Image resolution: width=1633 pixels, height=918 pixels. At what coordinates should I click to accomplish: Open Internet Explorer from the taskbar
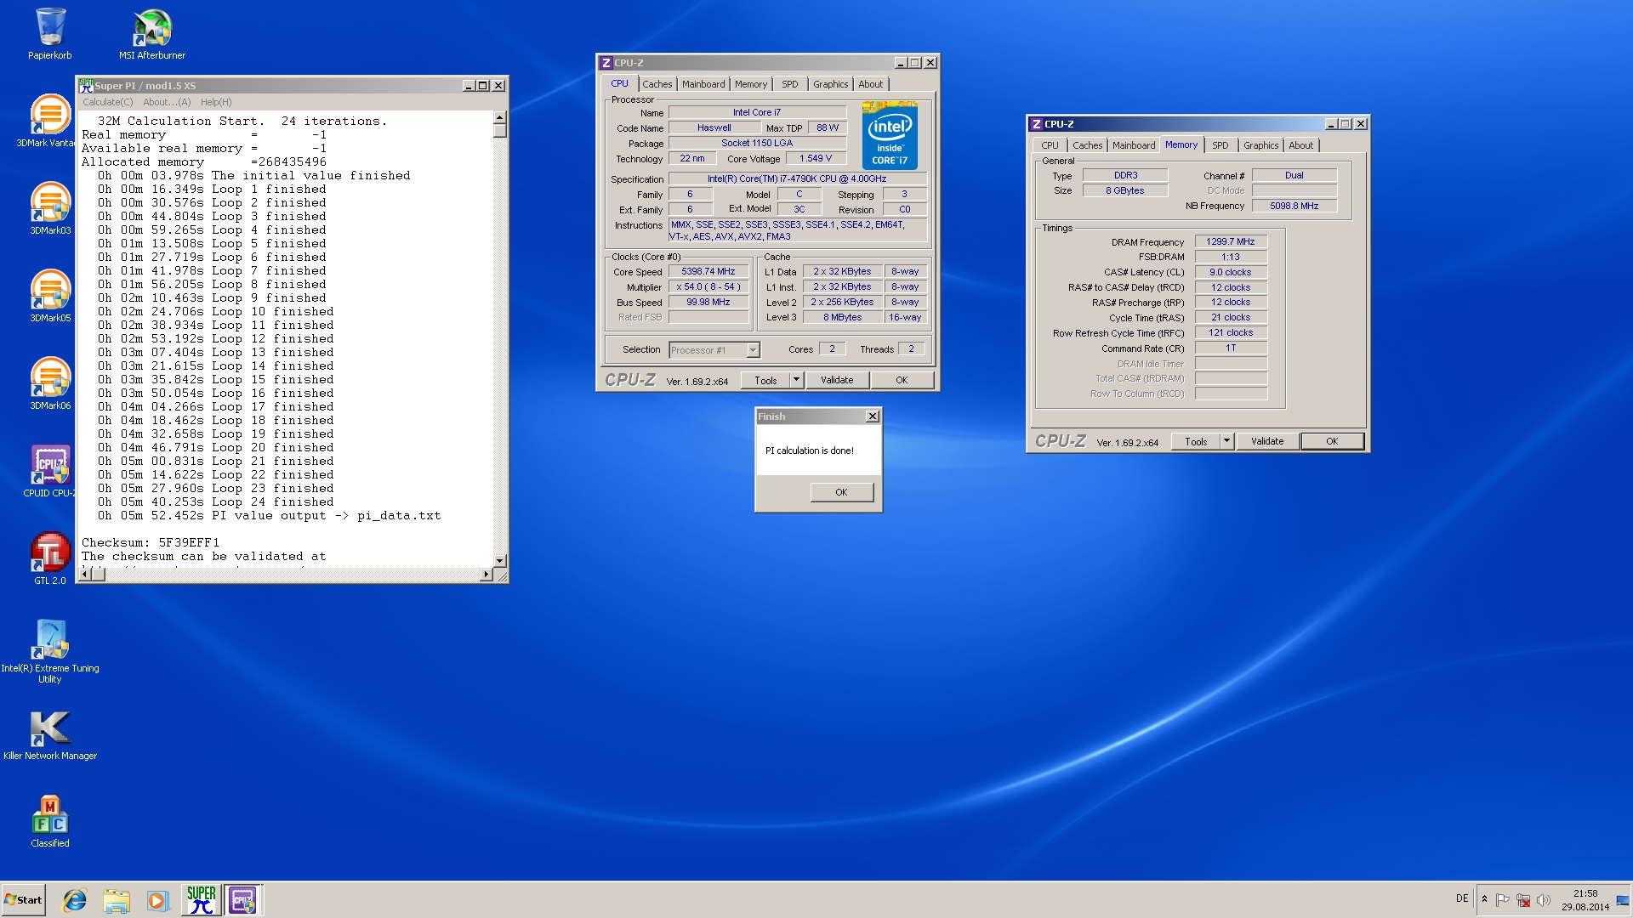(75, 900)
